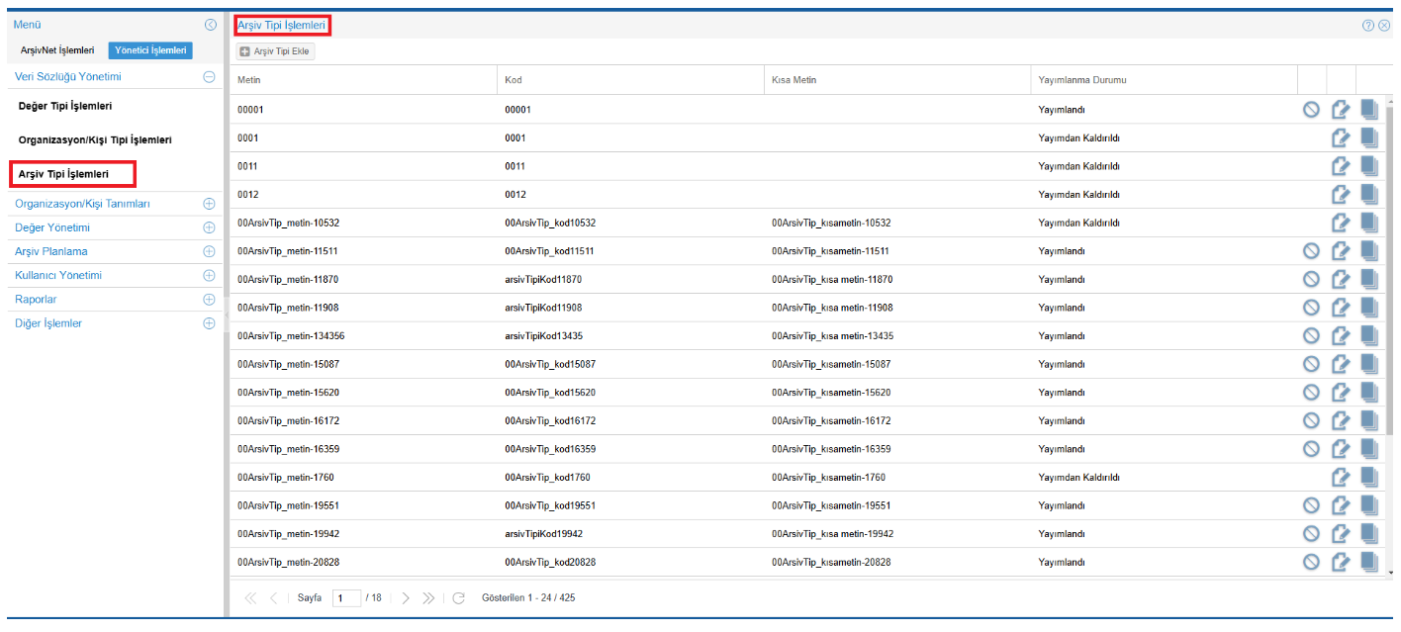Jump to last page in pagination

pyautogui.click(x=428, y=598)
